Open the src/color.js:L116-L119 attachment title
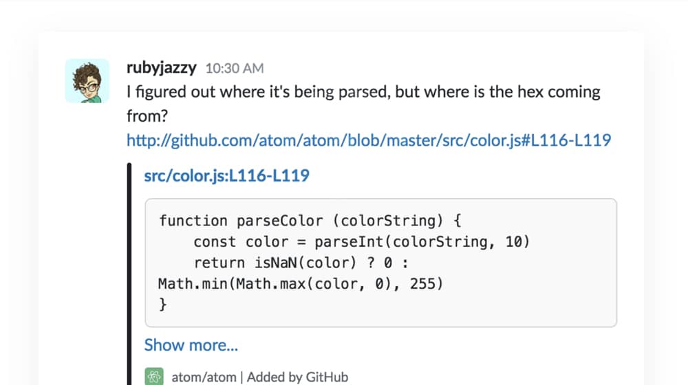The height and width of the screenshot is (385, 688). [x=226, y=176]
